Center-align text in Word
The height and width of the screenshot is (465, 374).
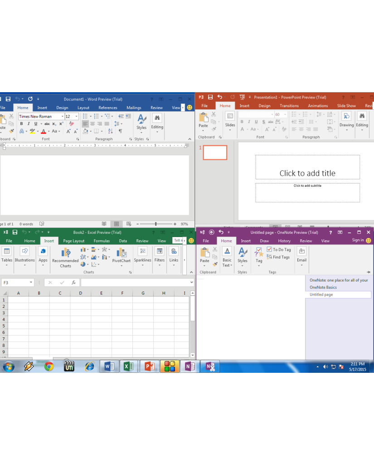tap(92, 124)
